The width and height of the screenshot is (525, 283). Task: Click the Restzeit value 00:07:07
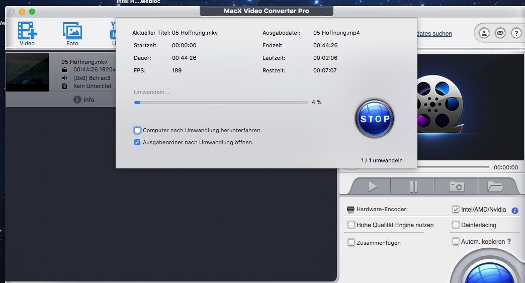coord(325,70)
